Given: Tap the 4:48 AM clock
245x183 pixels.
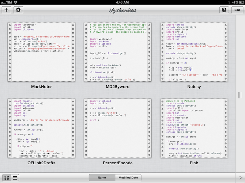Looking at the screenshot, I should (x=122, y=2).
